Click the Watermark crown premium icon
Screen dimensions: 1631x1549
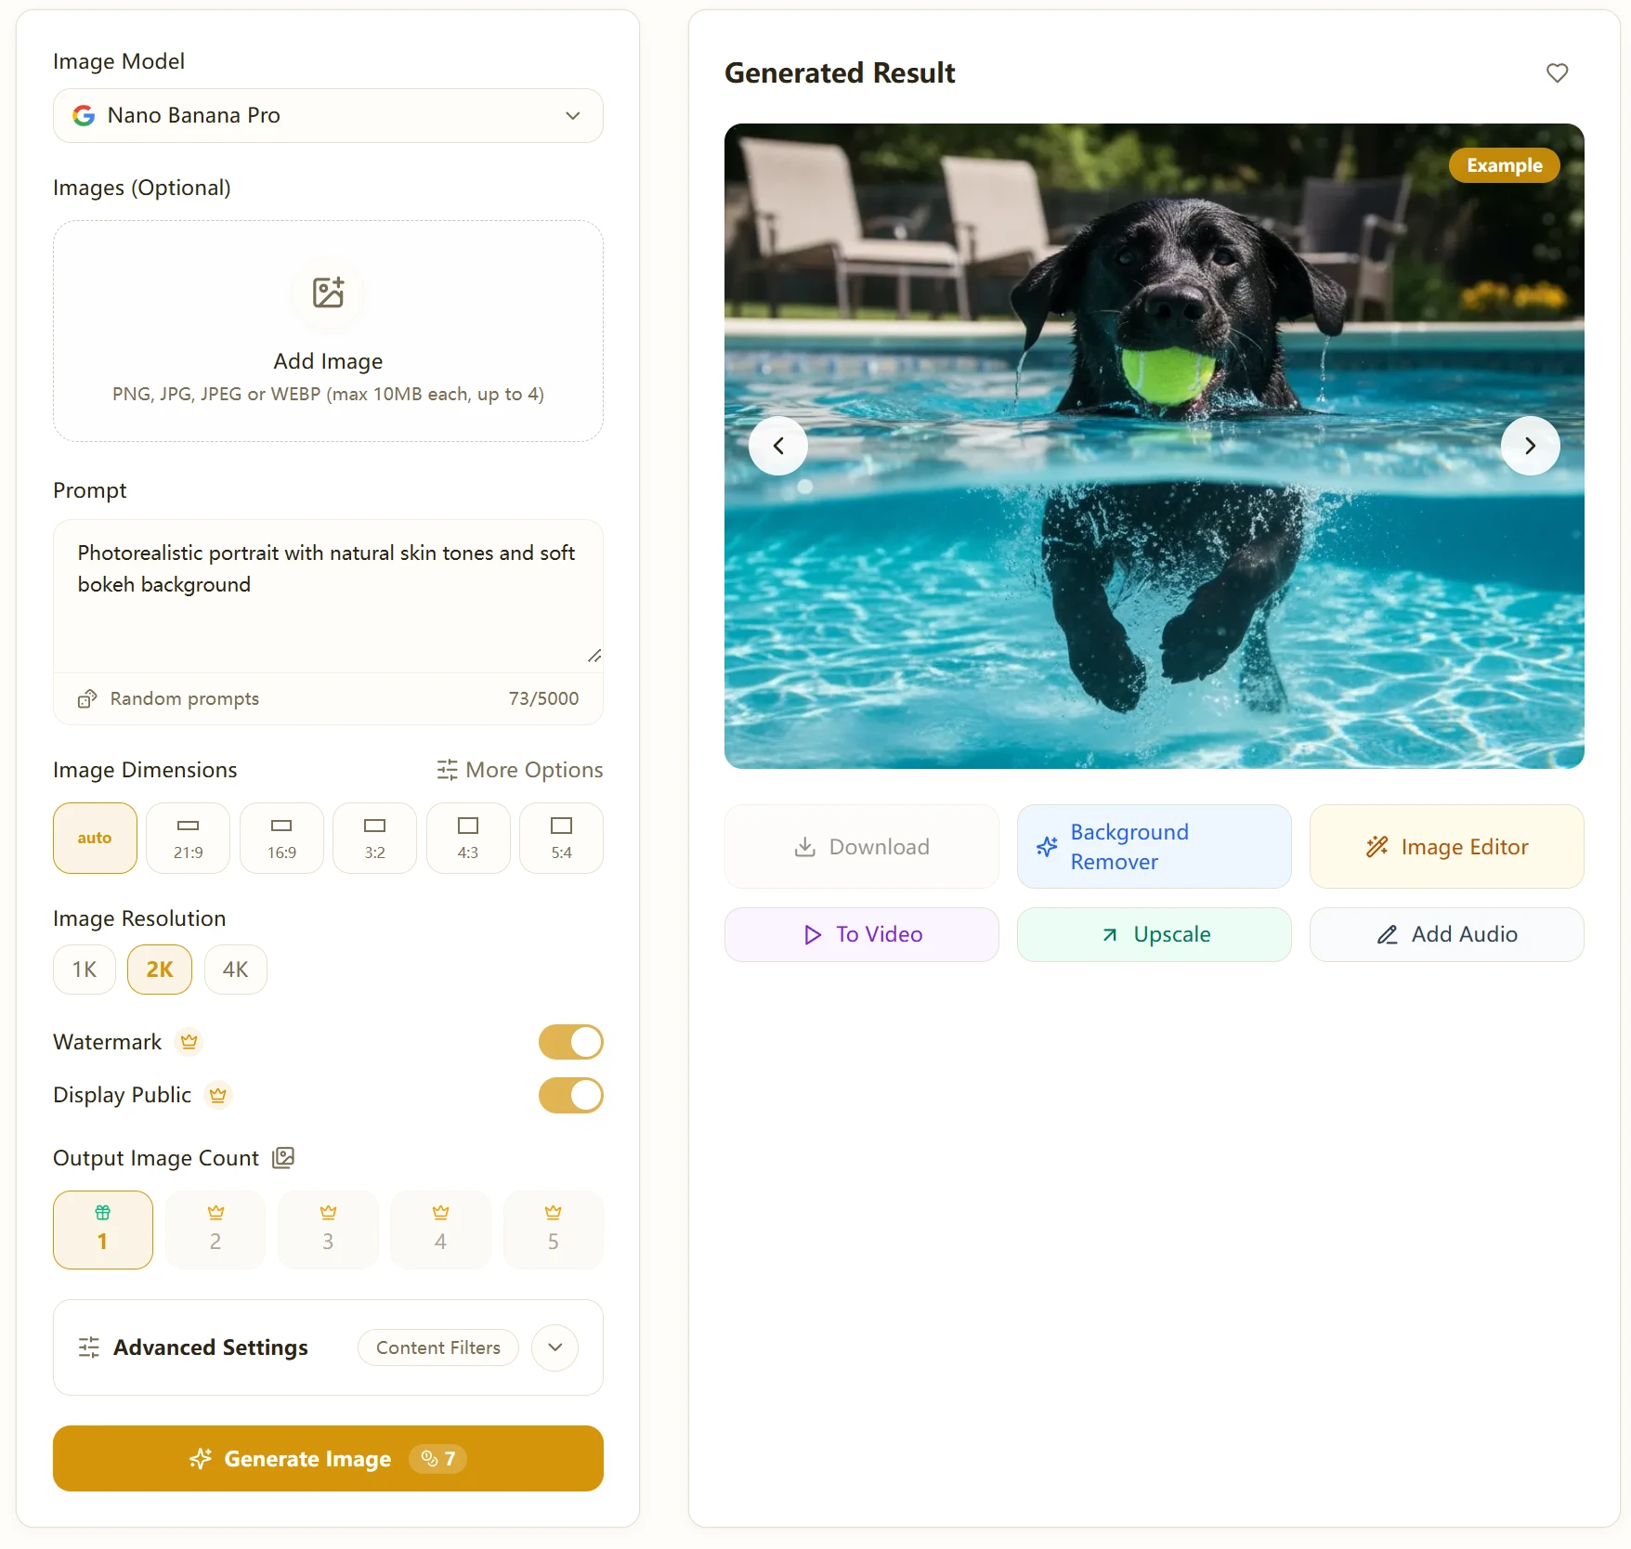pos(189,1042)
